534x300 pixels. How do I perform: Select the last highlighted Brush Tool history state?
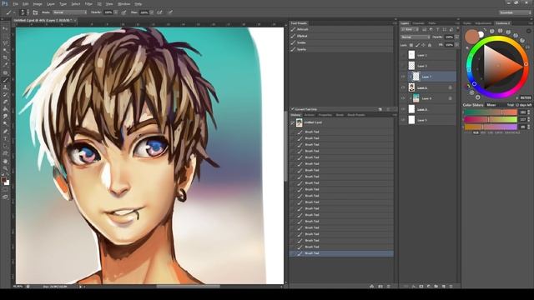click(341, 253)
